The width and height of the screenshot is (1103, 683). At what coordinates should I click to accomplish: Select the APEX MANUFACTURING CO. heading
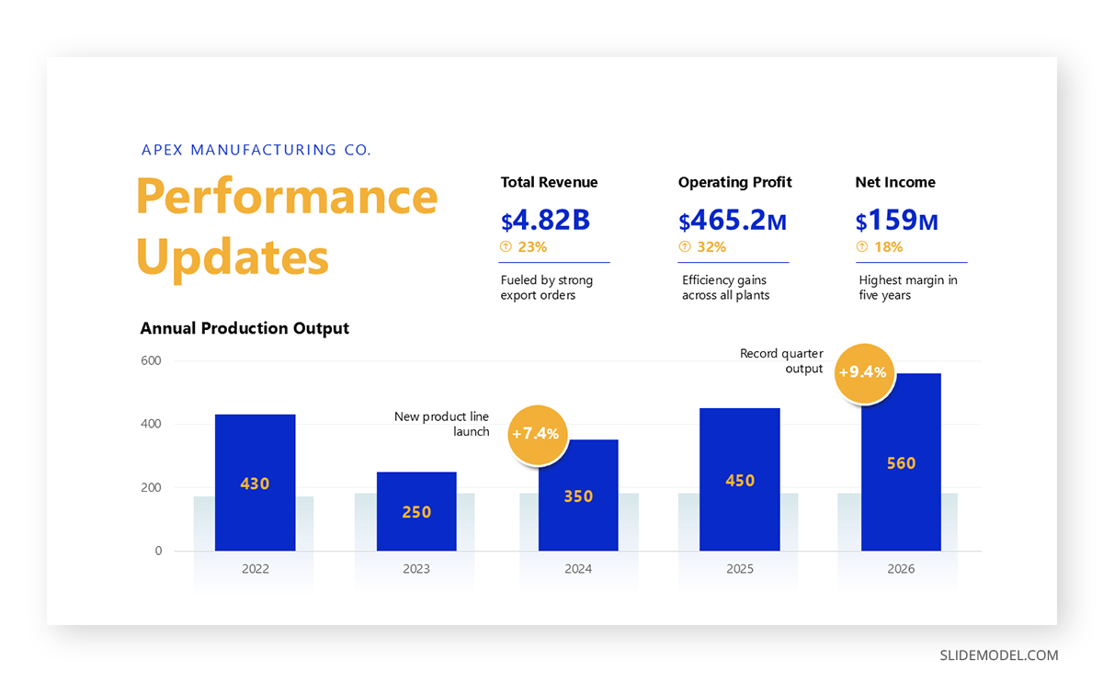point(256,150)
